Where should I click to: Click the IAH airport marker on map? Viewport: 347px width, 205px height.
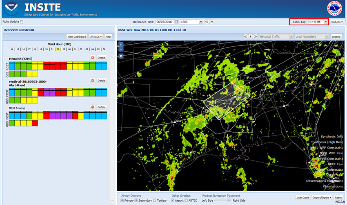(191, 152)
